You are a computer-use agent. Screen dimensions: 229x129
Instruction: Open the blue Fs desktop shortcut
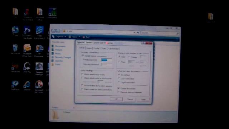28,30
